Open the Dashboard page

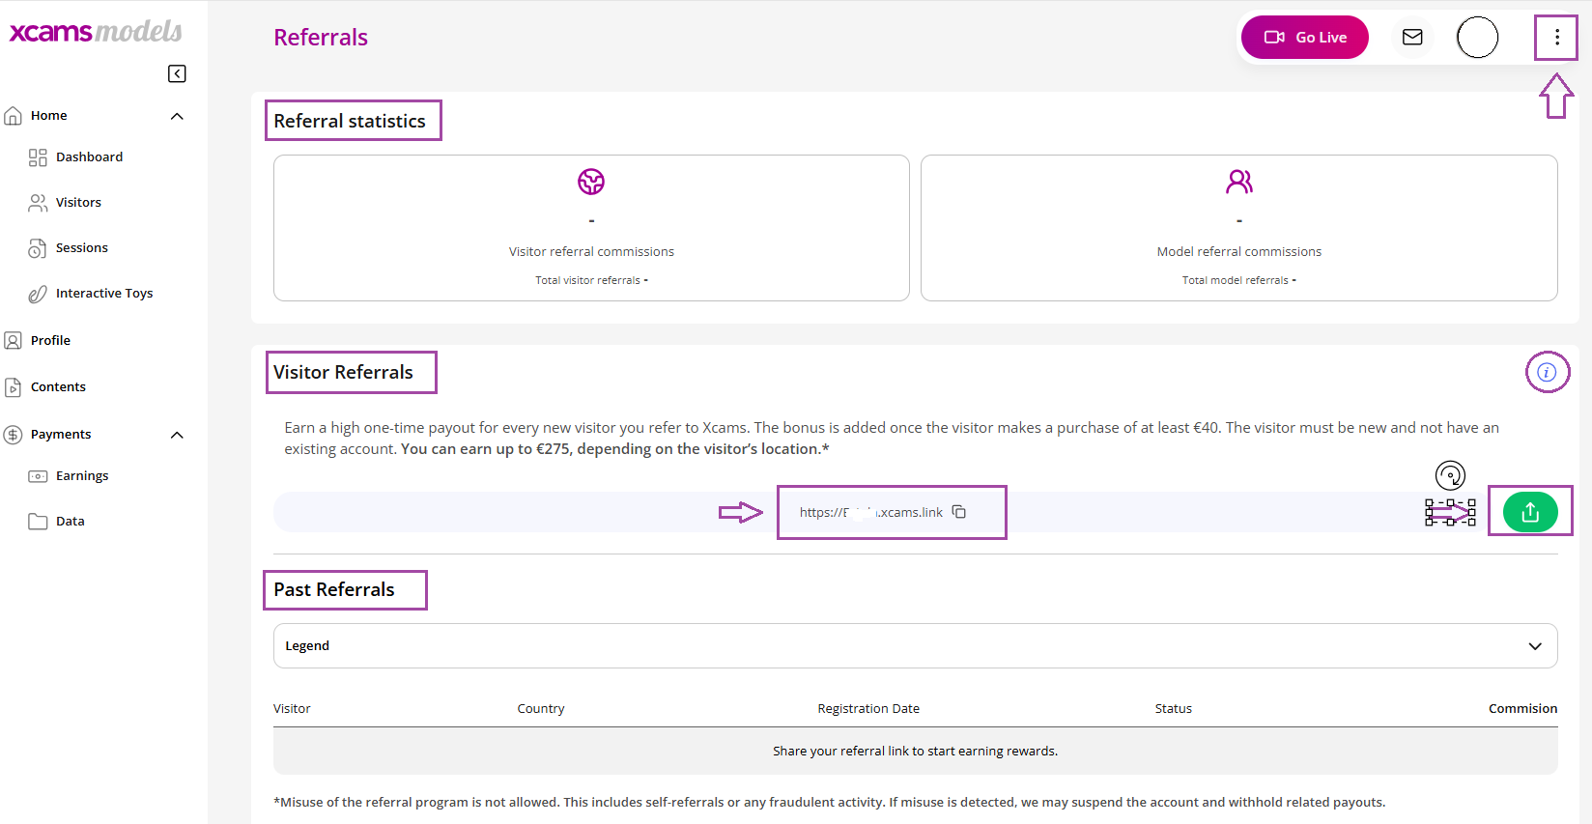pyautogui.click(x=89, y=156)
